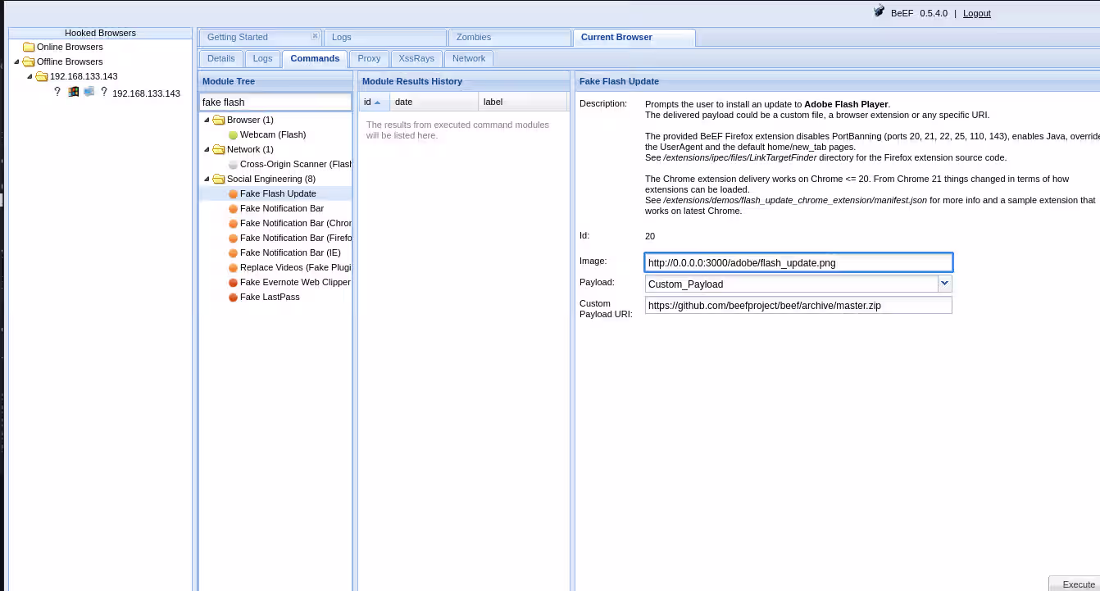Viewport: 1100px width, 591px height.
Task: Click the BeEF logo icon in header
Action: click(880, 12)
